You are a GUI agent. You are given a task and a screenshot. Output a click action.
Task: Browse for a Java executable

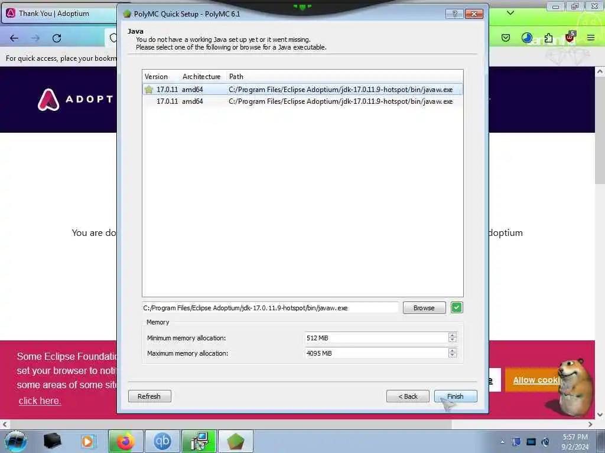[x=424, y=308]
